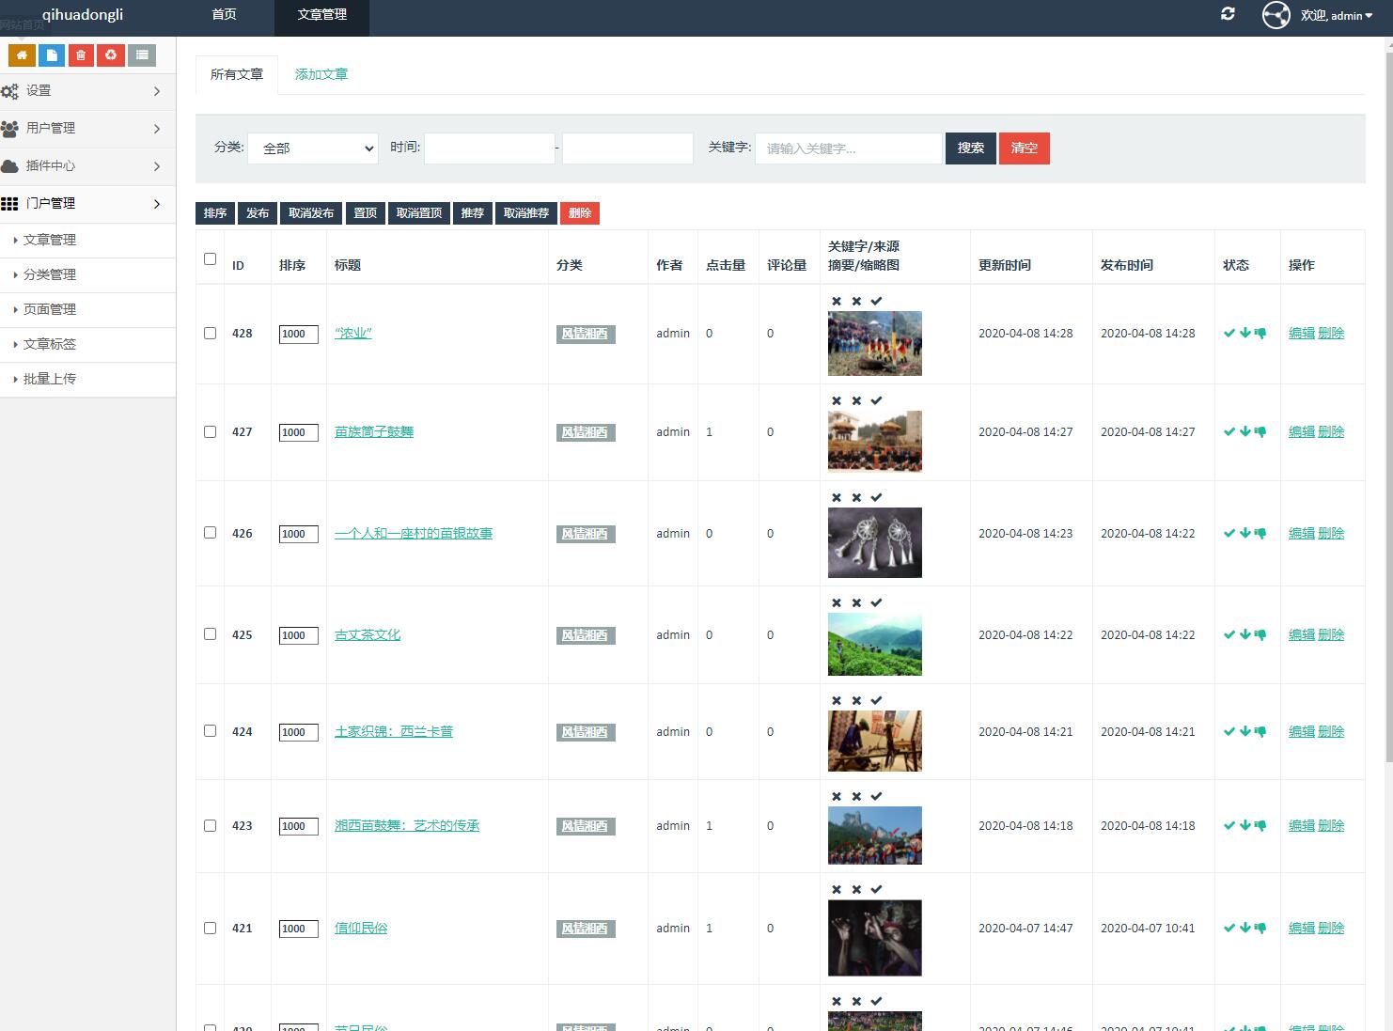Open the 分类 category dropdown
This screenshot has width=1393, height=1031.
313,148
